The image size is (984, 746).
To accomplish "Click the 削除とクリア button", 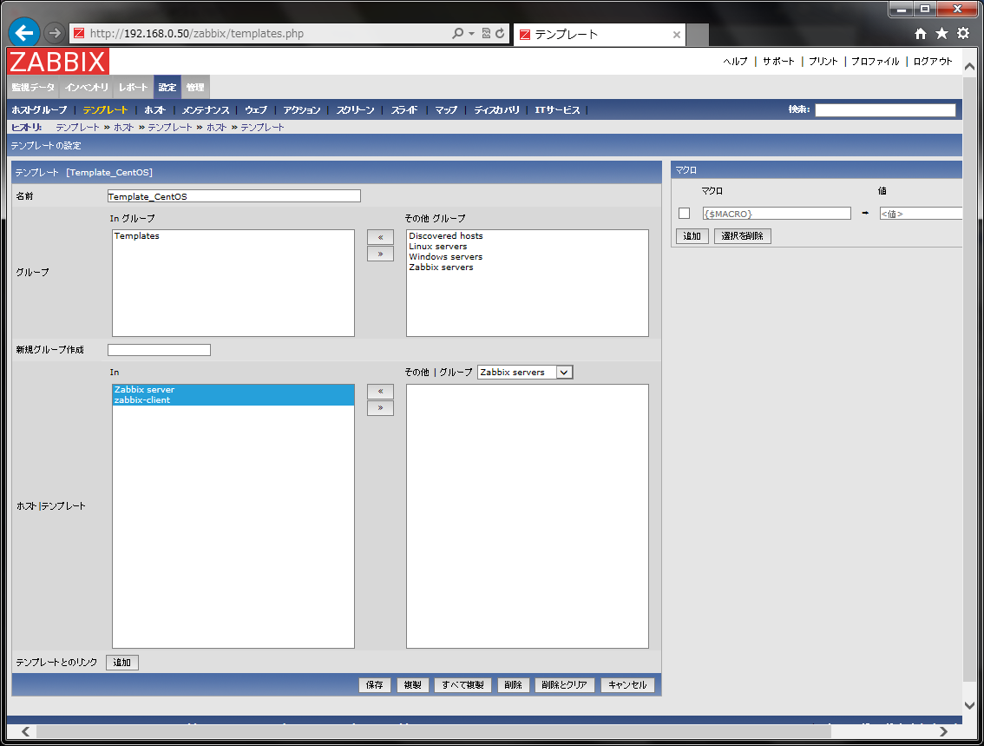I will pos(564,684).
